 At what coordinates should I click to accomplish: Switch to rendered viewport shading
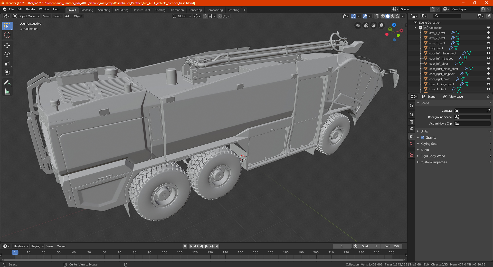point(397,16)
